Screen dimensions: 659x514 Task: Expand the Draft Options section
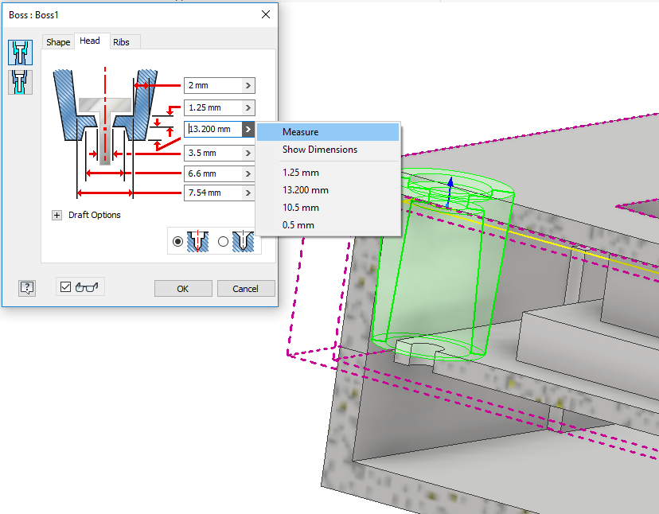tap(57, 214)
